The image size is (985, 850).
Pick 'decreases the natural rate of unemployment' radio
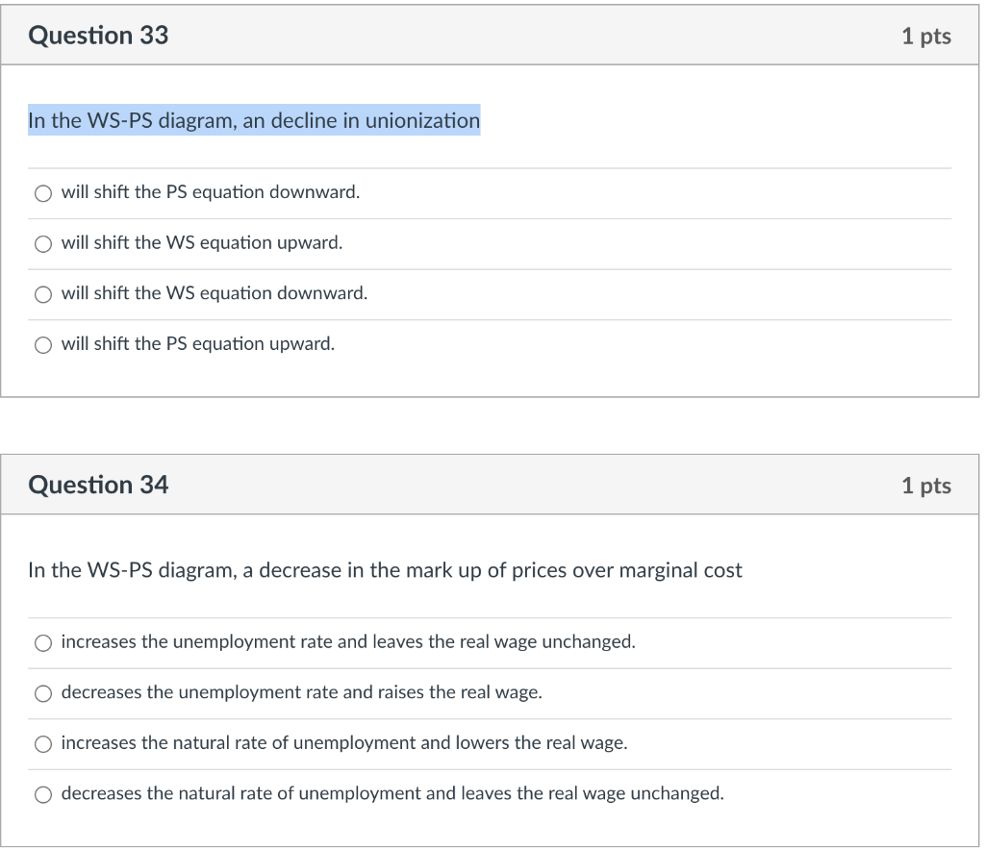[x=42, y=795]
